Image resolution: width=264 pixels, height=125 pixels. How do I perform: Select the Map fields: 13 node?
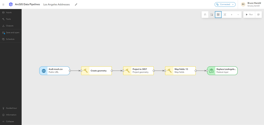pos(180,71)
